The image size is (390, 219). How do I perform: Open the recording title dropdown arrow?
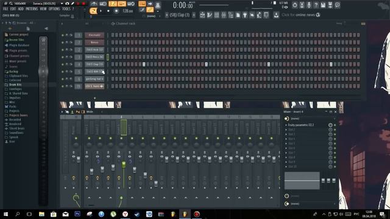pyautogui.click(x=62, y=4)
